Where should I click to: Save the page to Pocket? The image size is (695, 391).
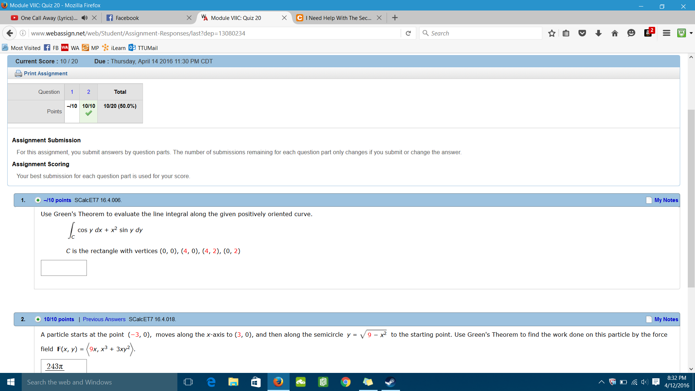pos(582,33)
